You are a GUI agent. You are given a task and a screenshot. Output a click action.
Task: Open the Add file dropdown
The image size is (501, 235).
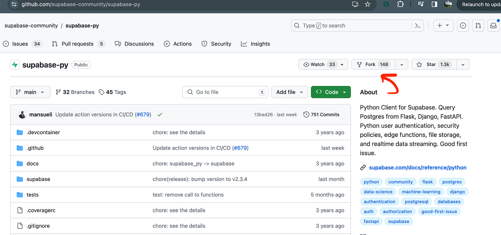289,92
